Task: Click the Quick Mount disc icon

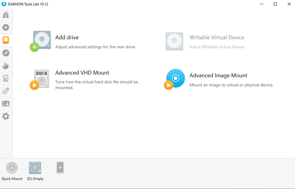Action: [12, 168]
